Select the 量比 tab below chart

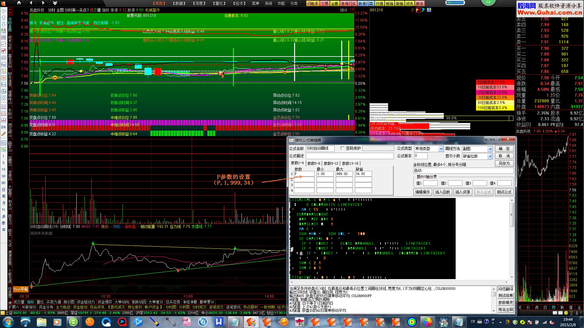click(x=40, y=302)
